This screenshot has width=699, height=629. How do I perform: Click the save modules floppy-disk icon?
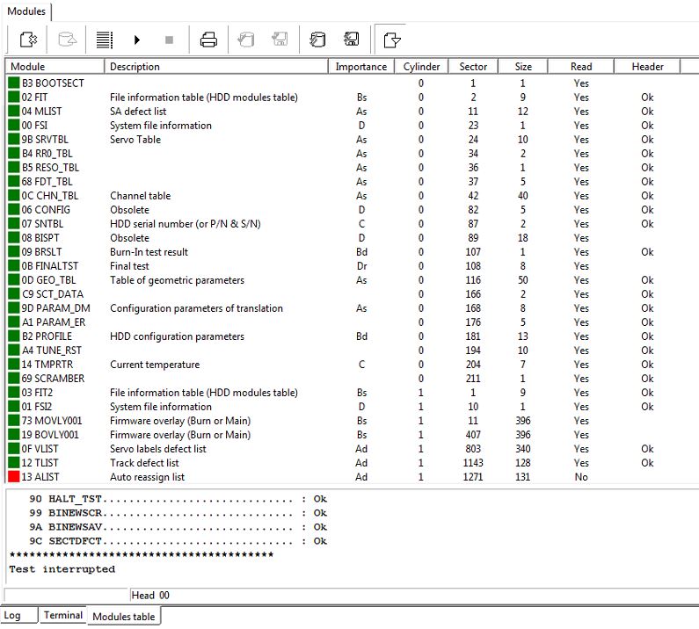[x=351, y=40]
